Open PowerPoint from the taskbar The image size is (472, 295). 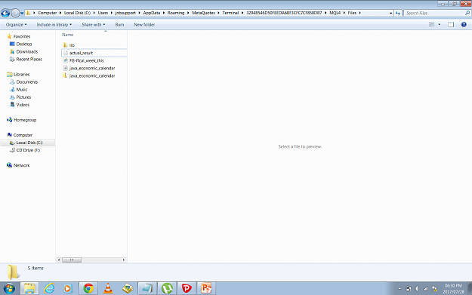206,288
